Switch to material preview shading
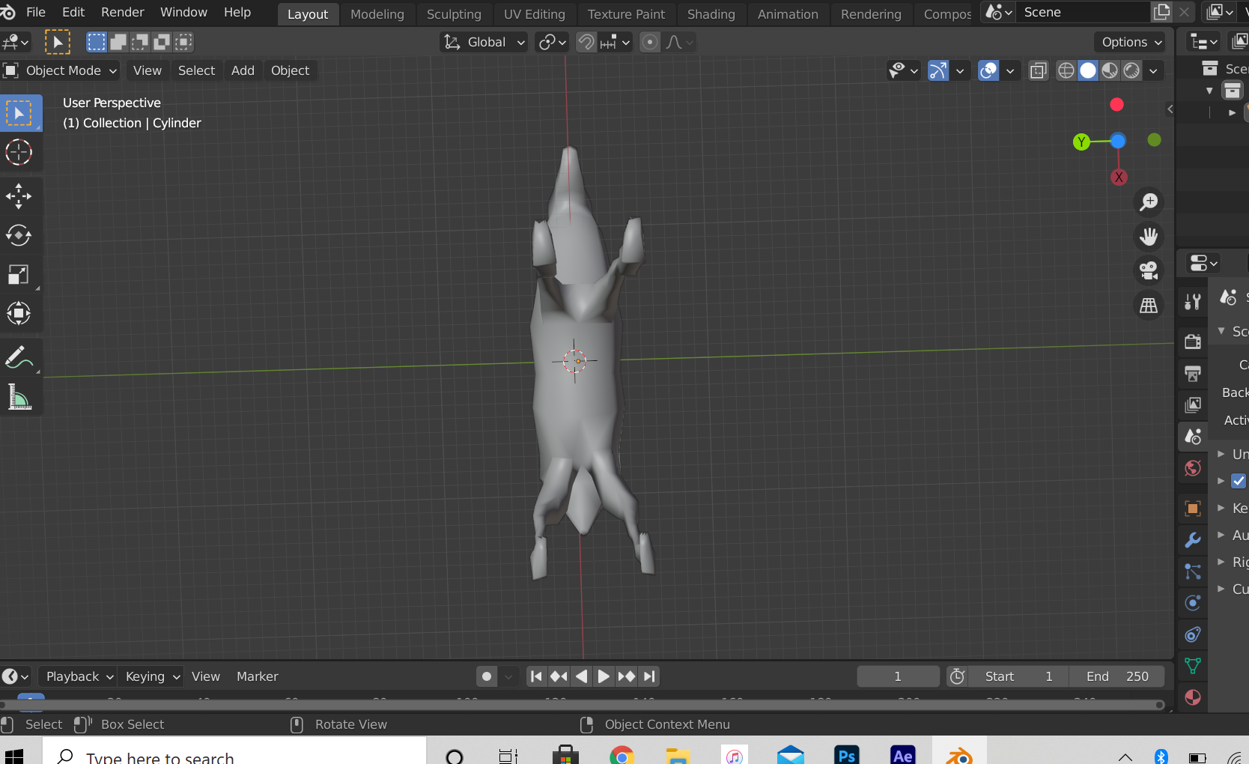The width and height of the screenshot is (1249, 764). click(1110, 70)
